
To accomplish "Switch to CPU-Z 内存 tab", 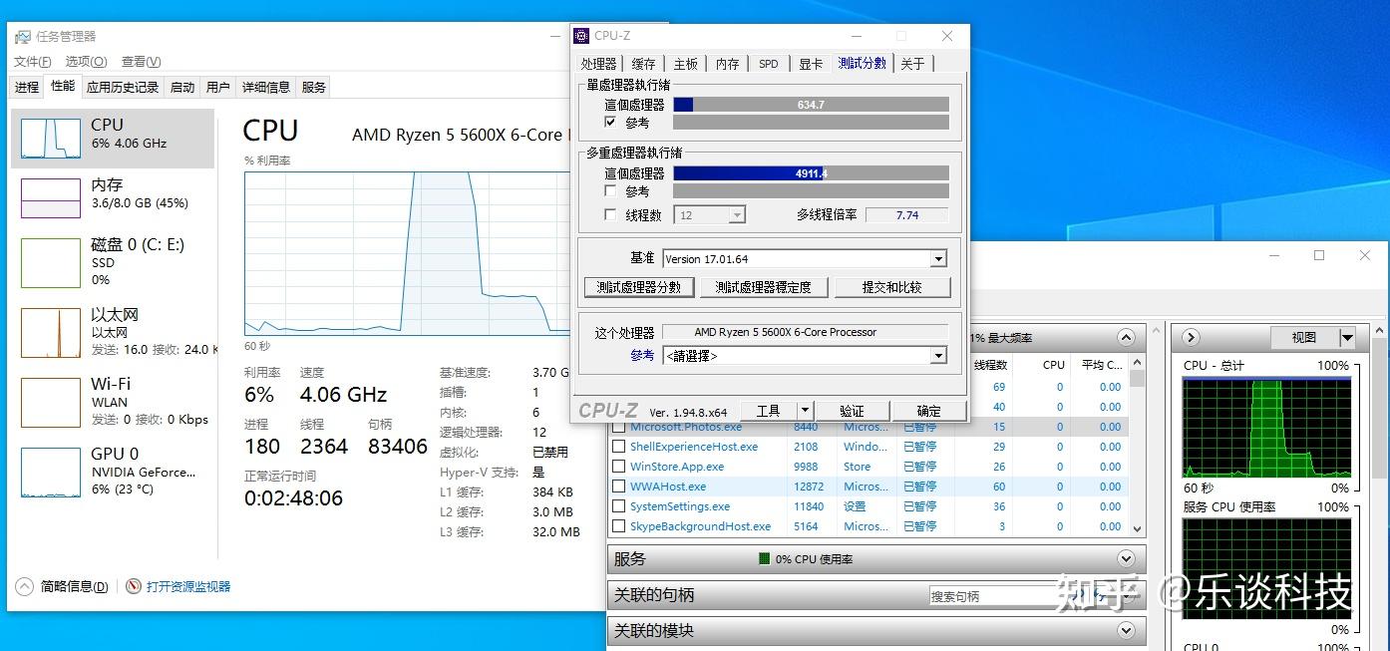I will tap(727, 64).
